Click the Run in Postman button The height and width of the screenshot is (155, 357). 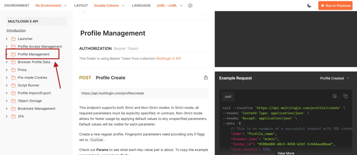pyautogui.click(x=335, y=6)
